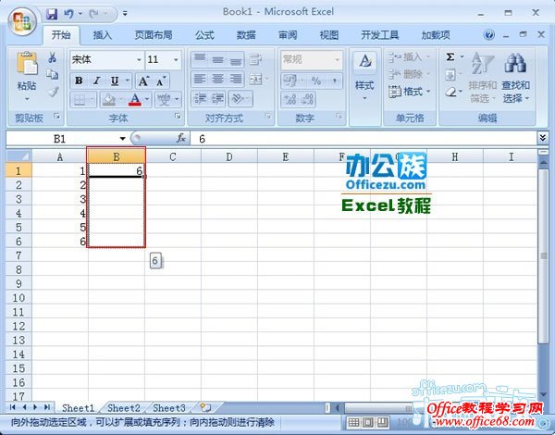Decrease the cell indent
Image resolution: width=555 pixels, height=435 pixels.
click(200, 99)
